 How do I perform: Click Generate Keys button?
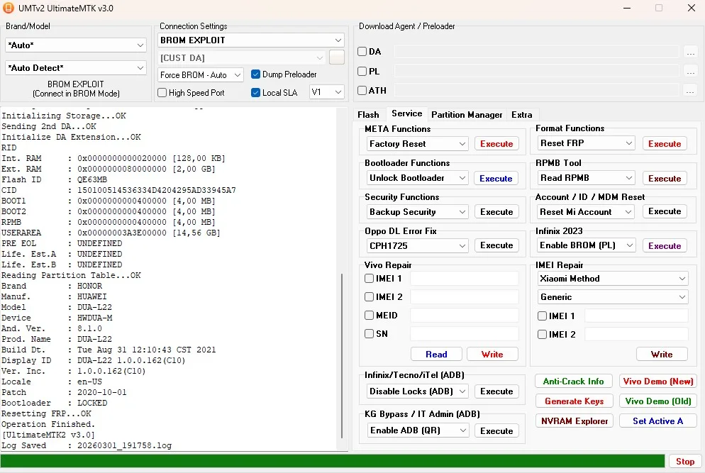coord(574,401)
